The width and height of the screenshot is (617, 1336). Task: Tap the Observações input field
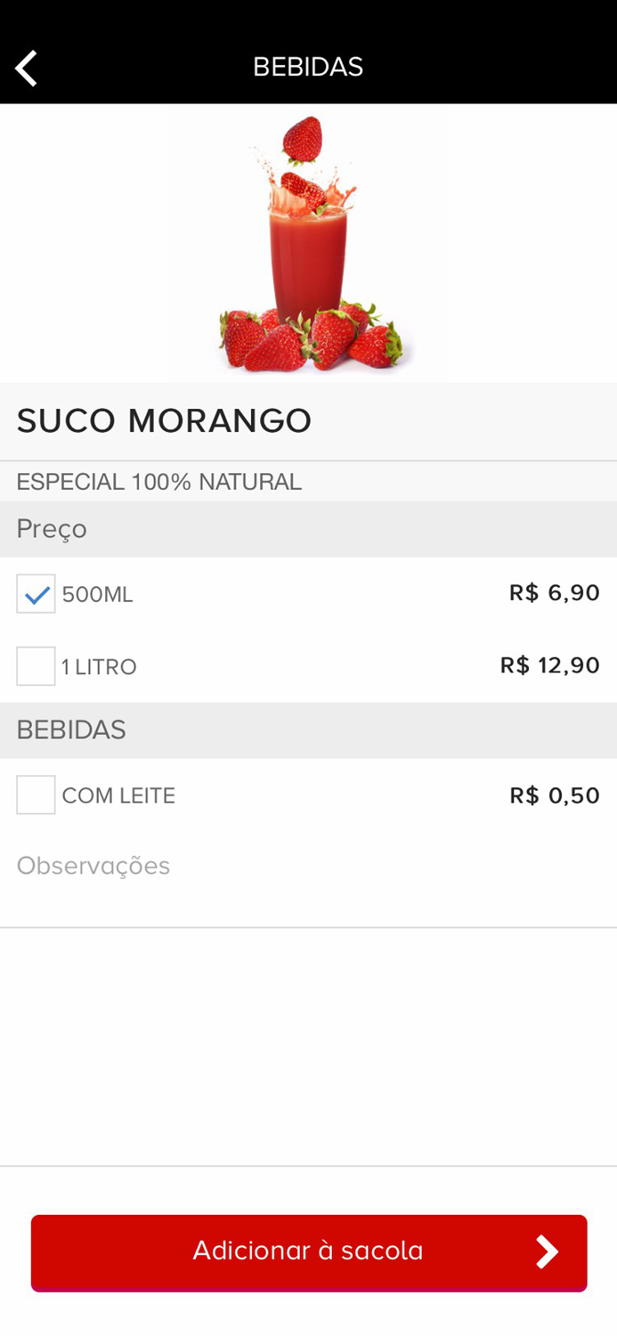pos(93,865)
